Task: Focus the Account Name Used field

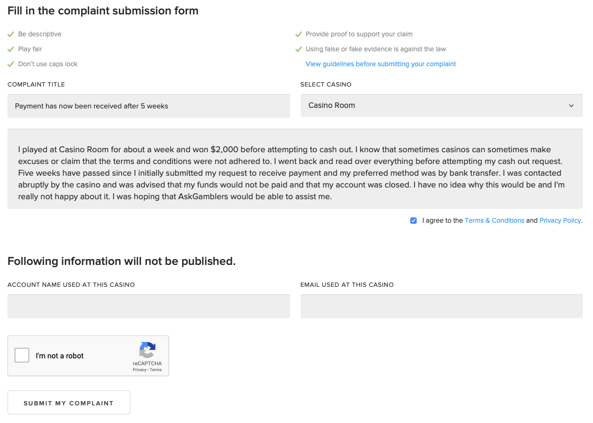Action: [x=149, y=306]
